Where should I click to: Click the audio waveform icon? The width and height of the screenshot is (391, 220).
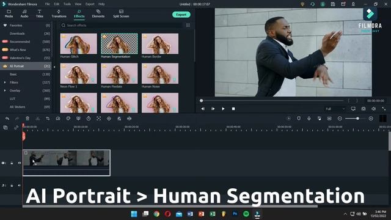point(129,119)
